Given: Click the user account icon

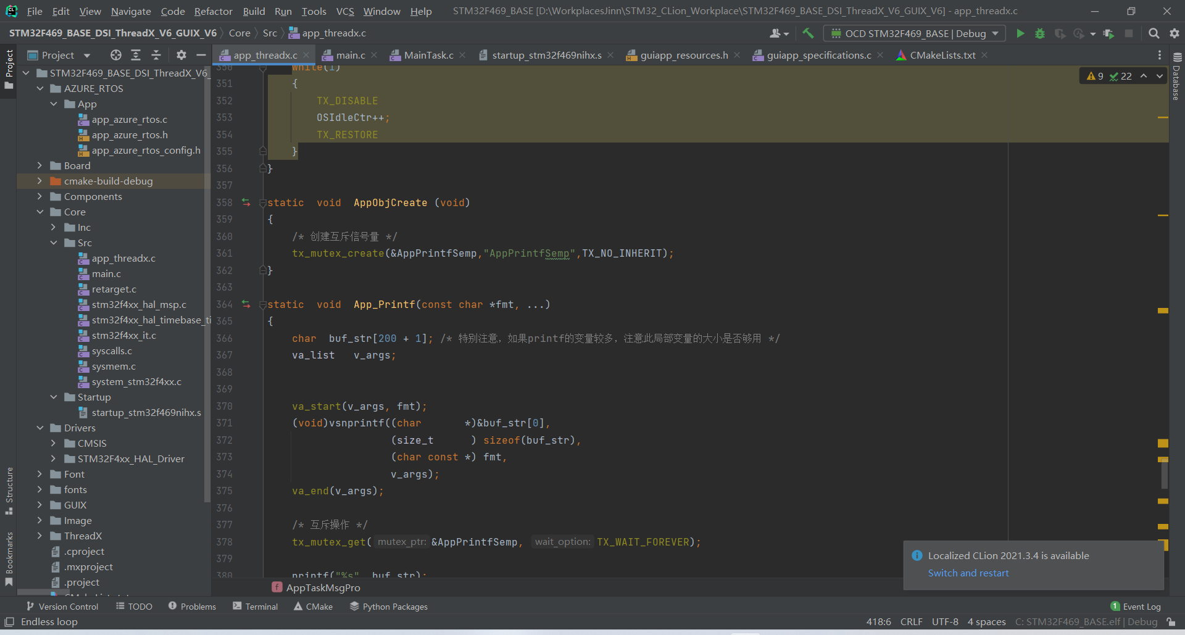Looking at the screenshot, I should [779, 33].
